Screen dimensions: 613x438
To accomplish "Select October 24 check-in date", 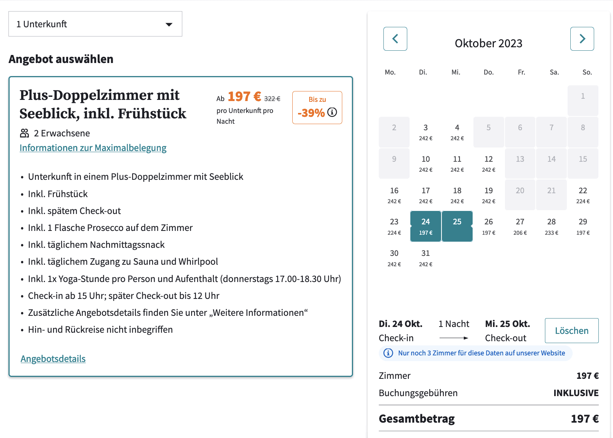I will (425, 226).
